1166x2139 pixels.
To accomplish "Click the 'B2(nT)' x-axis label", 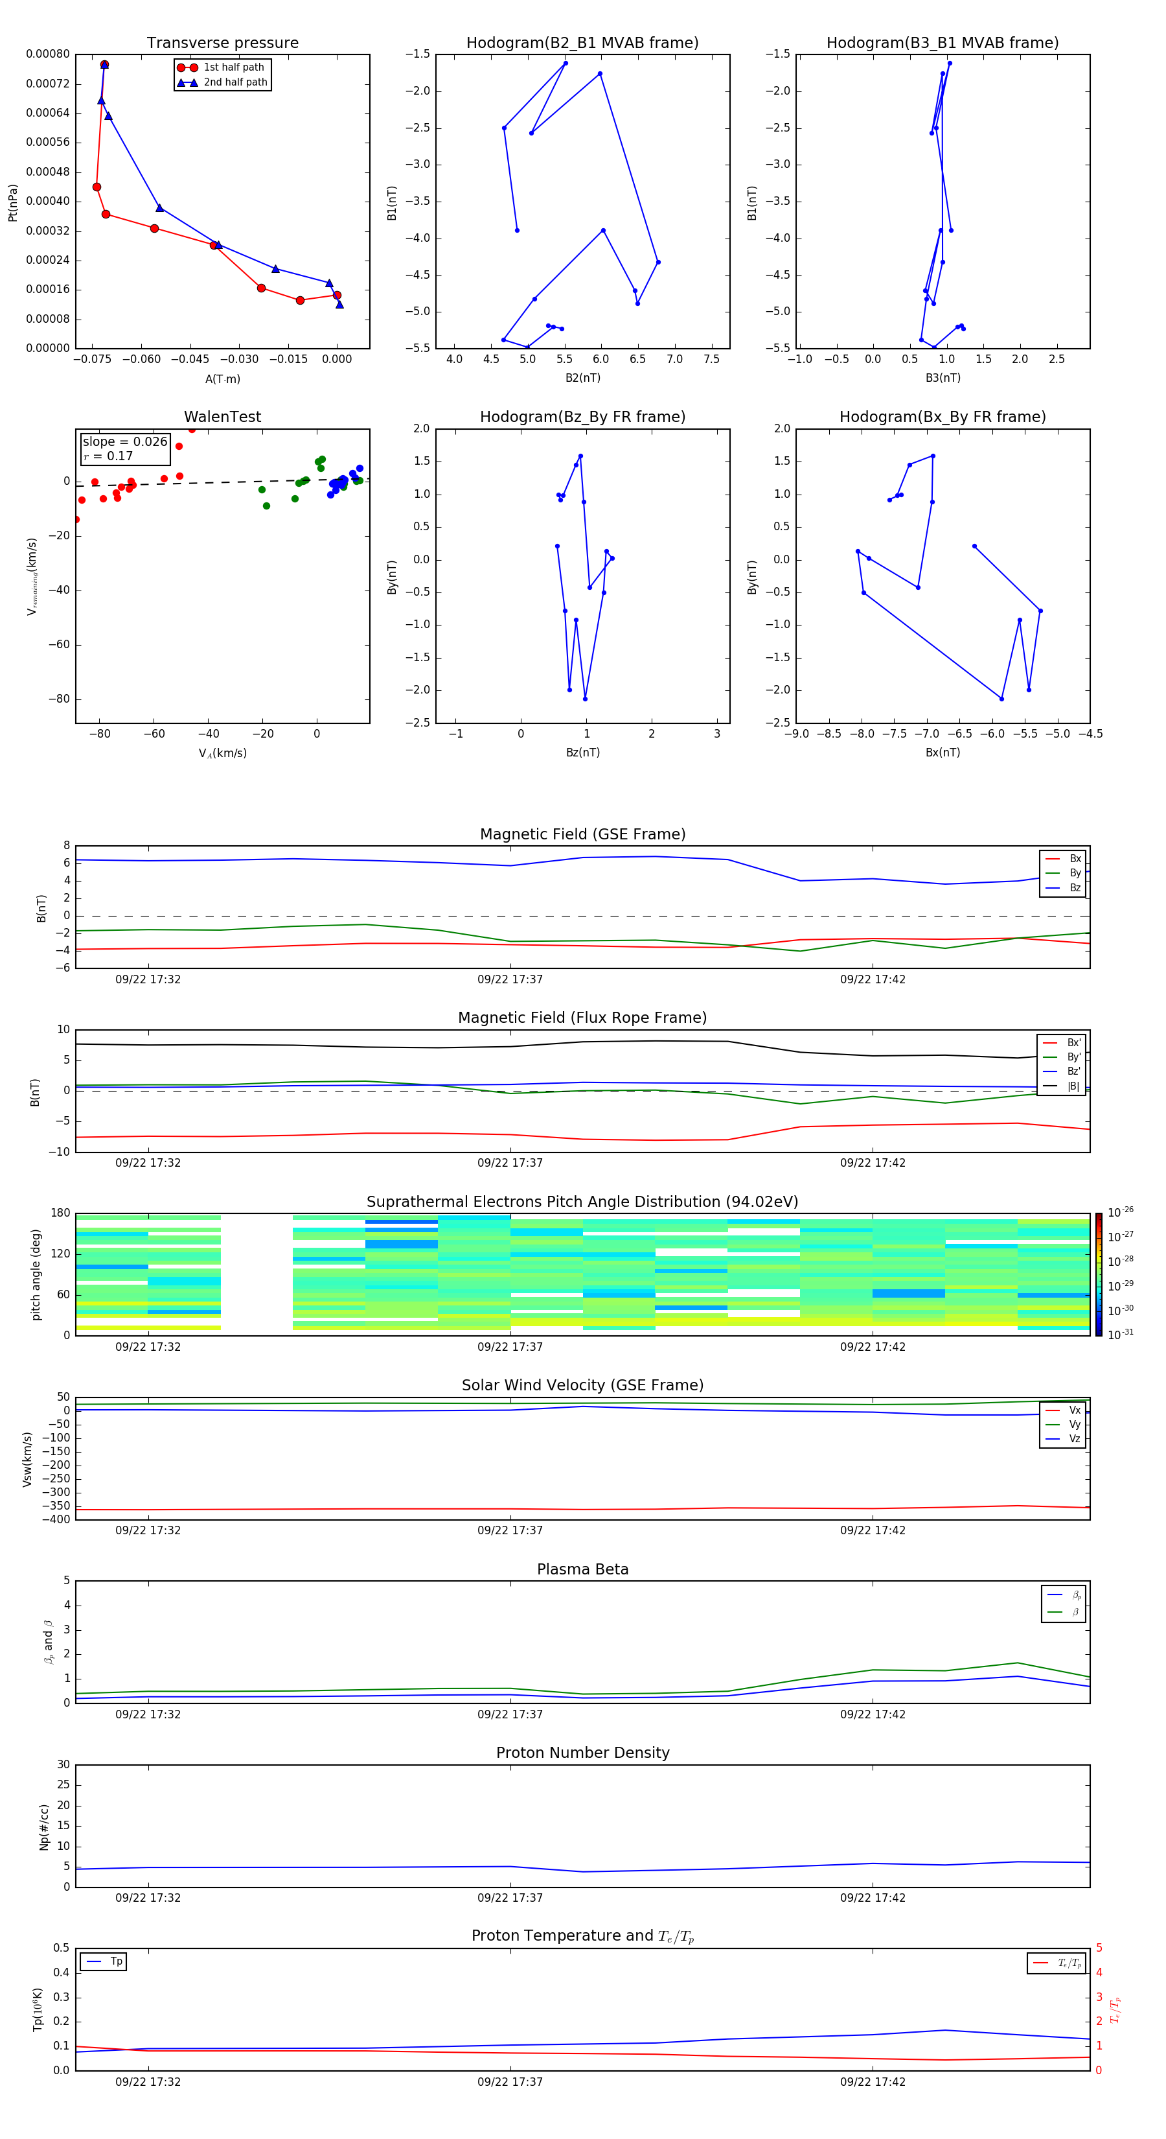I will [x=582, y=378].
